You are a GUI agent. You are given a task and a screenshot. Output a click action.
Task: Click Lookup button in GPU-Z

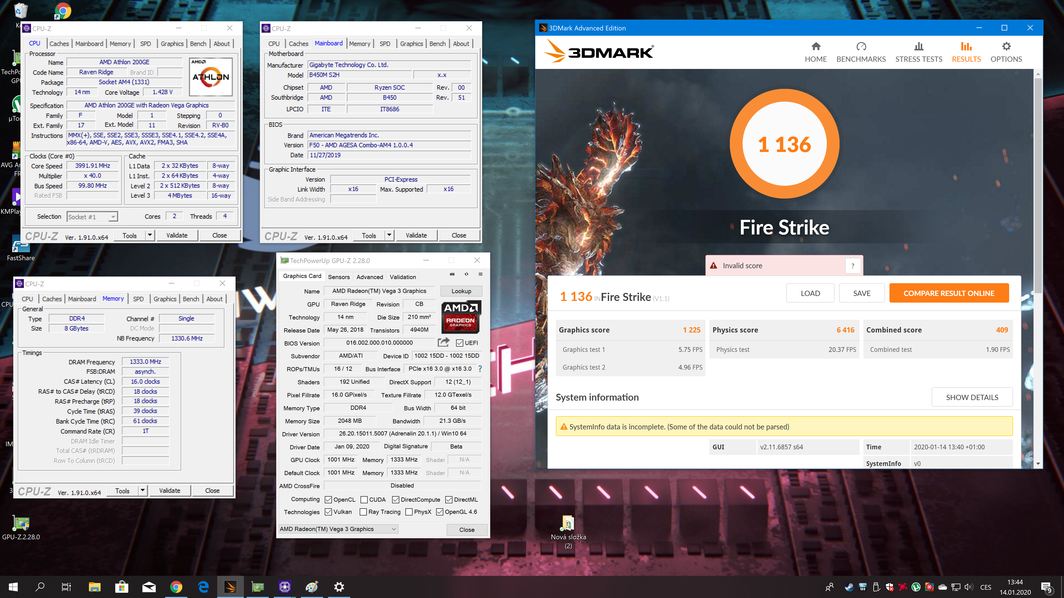click(x=461, y=291)
